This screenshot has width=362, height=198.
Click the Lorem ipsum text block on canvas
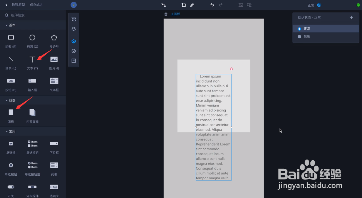[x=213, y=127]
